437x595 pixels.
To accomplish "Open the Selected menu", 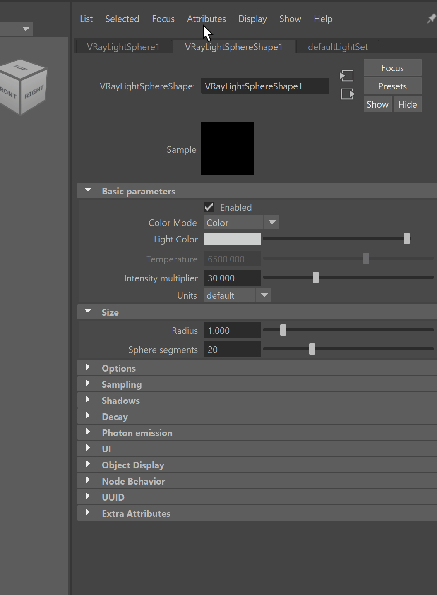I will [122, 19].
